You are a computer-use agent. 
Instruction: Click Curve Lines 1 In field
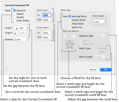47,15
